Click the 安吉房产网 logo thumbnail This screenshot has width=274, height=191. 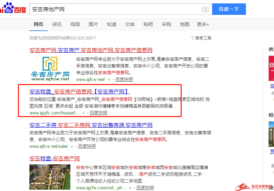[50, 69]
